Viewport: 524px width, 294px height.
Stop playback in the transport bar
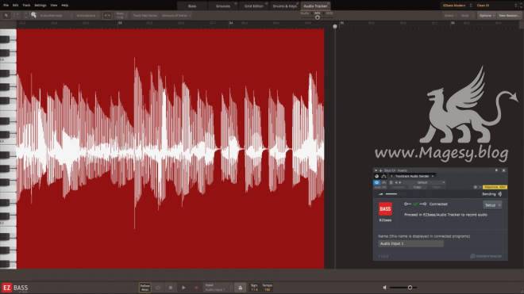coord(171,288)
